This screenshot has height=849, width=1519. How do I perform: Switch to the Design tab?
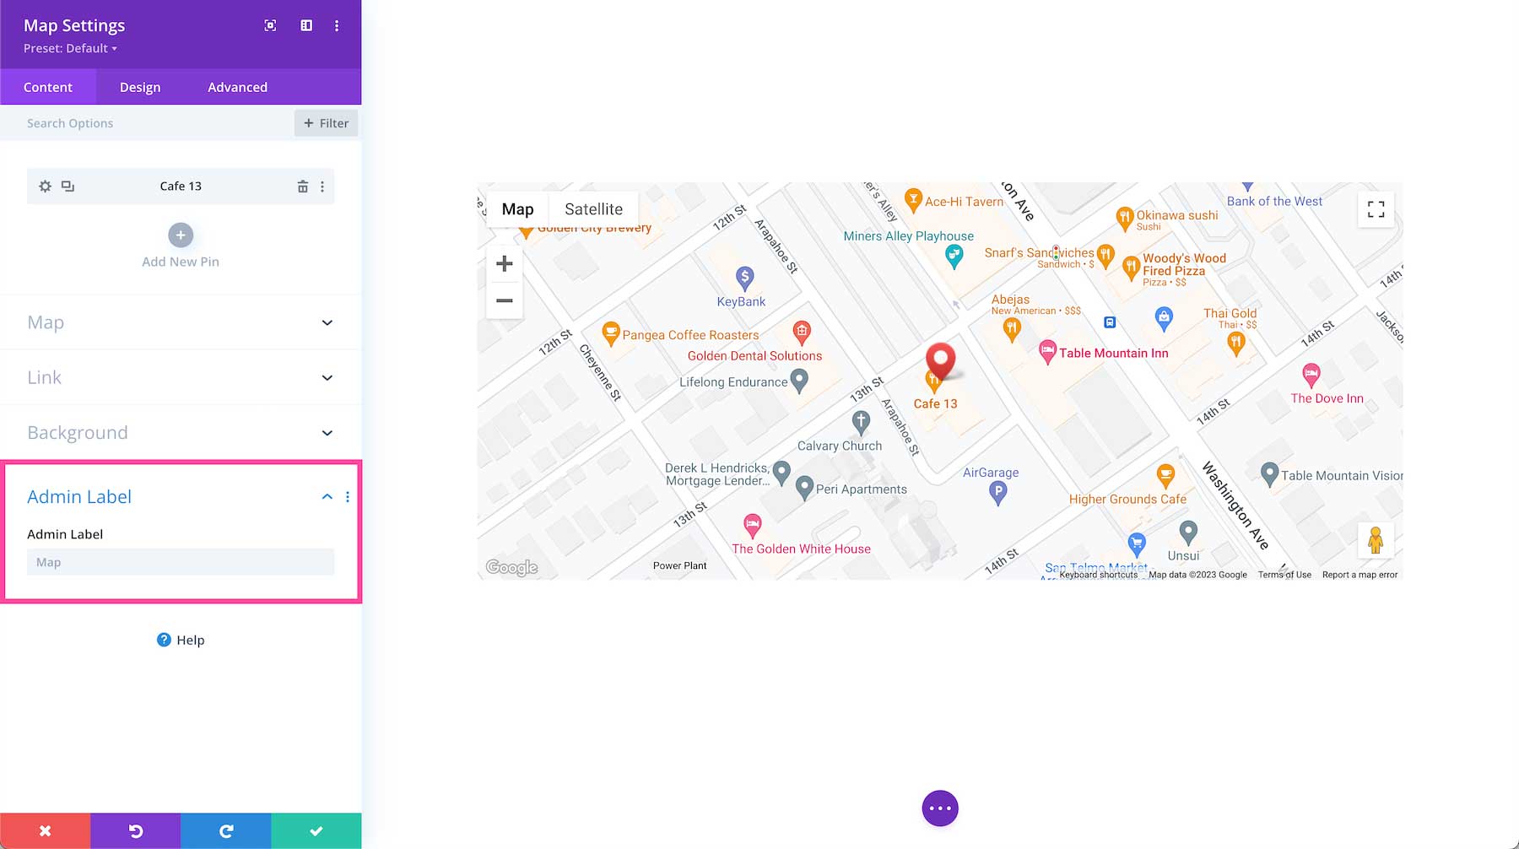(x=139, y=86)
